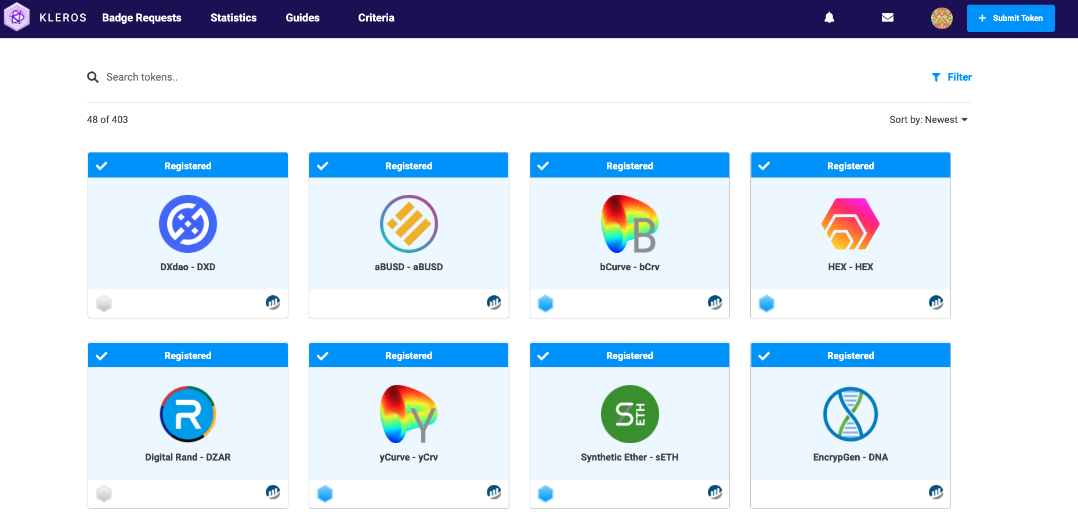The height and width of the screenshot is (522, 1078).
Task: Open the chart icon on yCurve card
Action: 494,492
